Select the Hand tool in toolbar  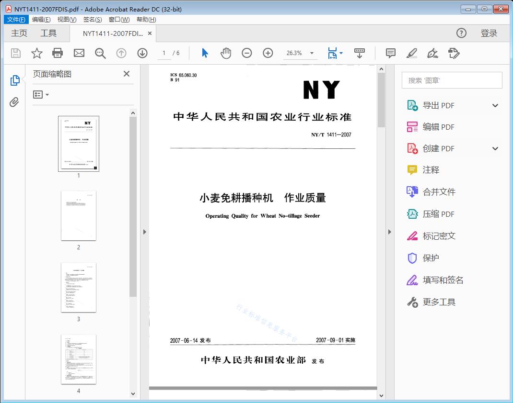tap(225, 53)
